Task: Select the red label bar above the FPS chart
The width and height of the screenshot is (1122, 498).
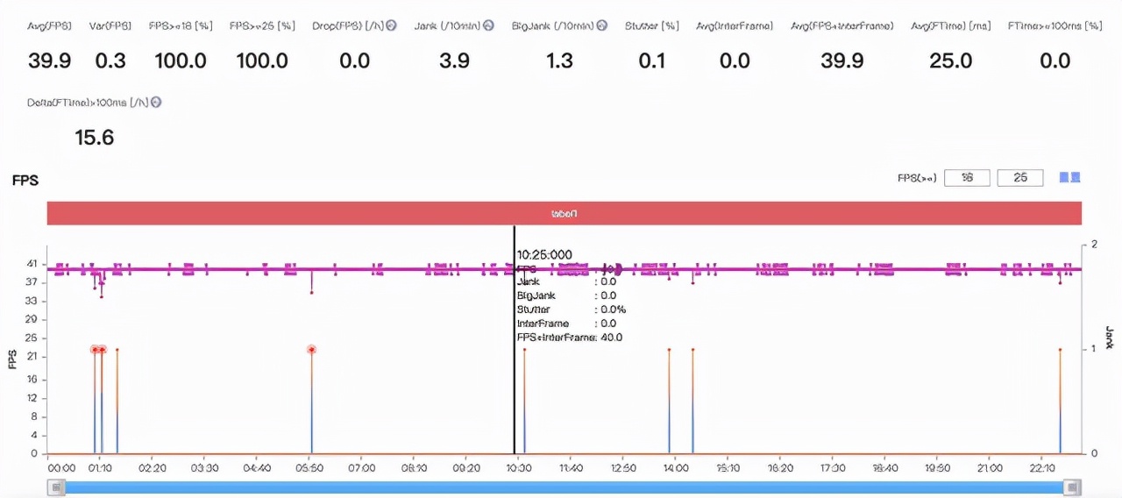Action: pos(565,213)
